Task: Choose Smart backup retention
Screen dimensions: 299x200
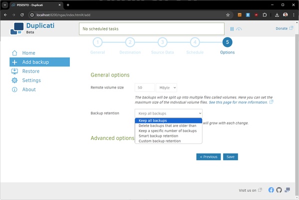Action: [x=169, y=136]
